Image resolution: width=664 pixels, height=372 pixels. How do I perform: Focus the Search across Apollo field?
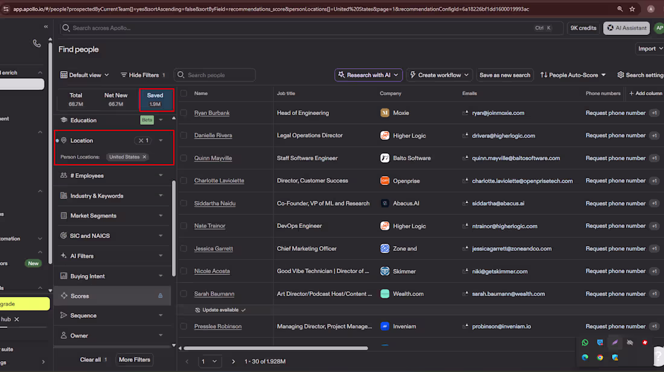coord(311,28)
